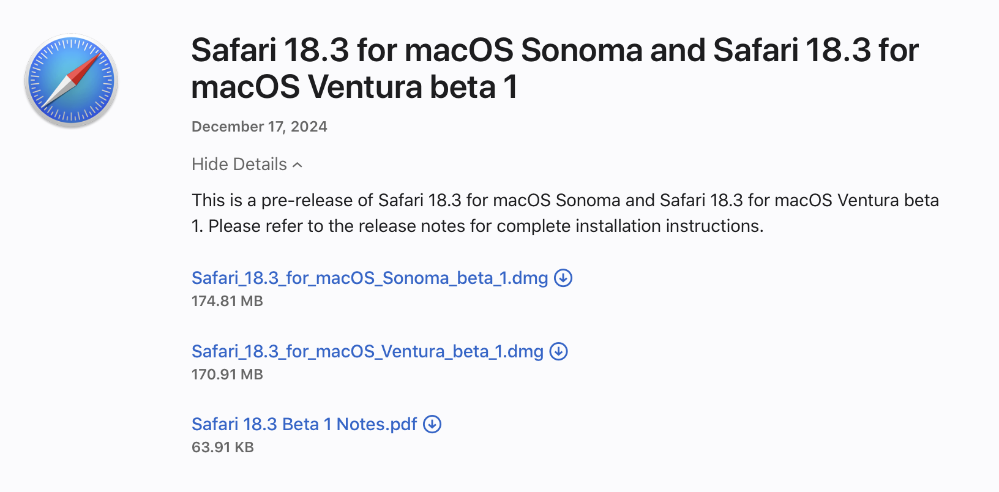
Task: Click the heading line starting 'Safari 18.3 for macOS Sonoma'
Action: [x=555, y=50]
